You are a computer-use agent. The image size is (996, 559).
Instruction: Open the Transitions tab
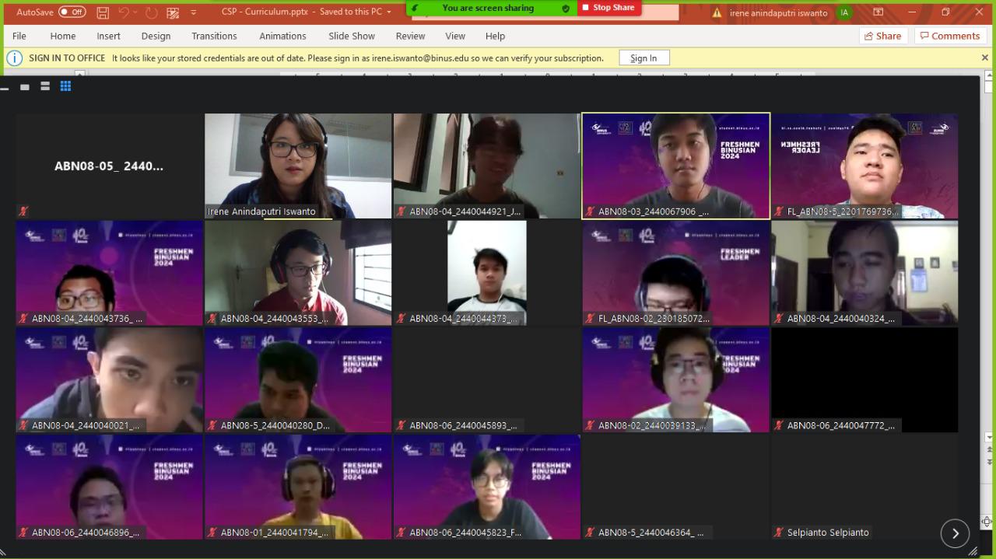tap(214, 36)
